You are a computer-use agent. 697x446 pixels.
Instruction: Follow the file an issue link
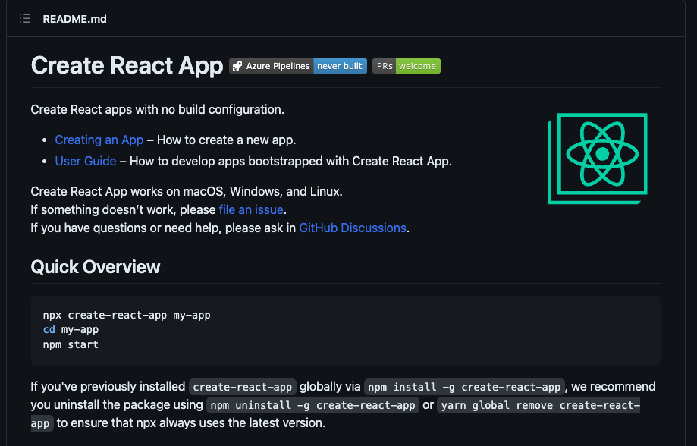pyautogui.click(x=251, y=209)
